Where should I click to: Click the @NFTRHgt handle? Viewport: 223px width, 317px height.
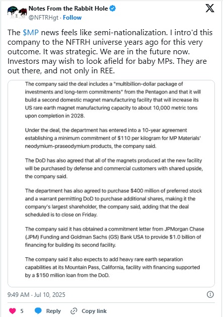pyautogui.click(x=44, y=18)
